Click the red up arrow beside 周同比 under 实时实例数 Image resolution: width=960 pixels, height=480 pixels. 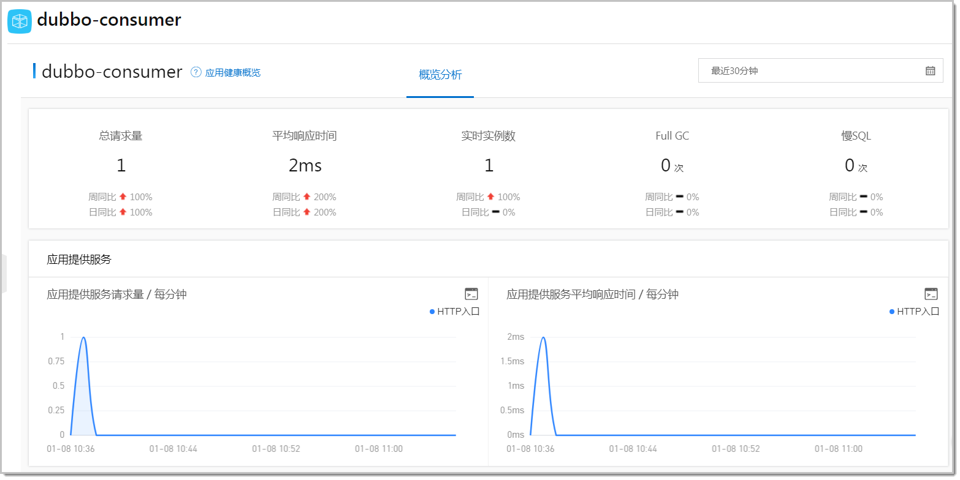[x=490, y=197]
